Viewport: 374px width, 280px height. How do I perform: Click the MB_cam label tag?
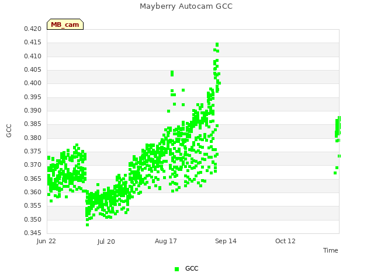(65, 24)
